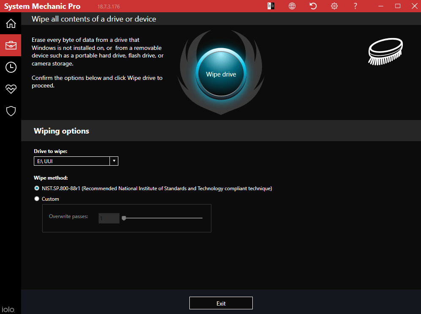Image resolution: width=421 pixels, height=314 pixels.
Task: Close the System Mechanic Pro window
Action: click(x=415, y=6)
